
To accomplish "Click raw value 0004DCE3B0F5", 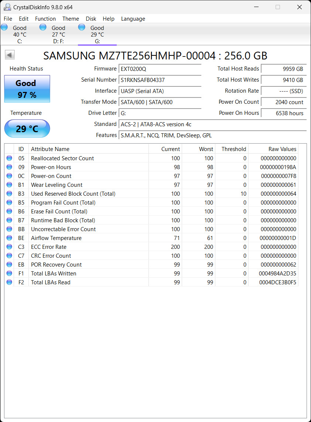I will [277, 282].
